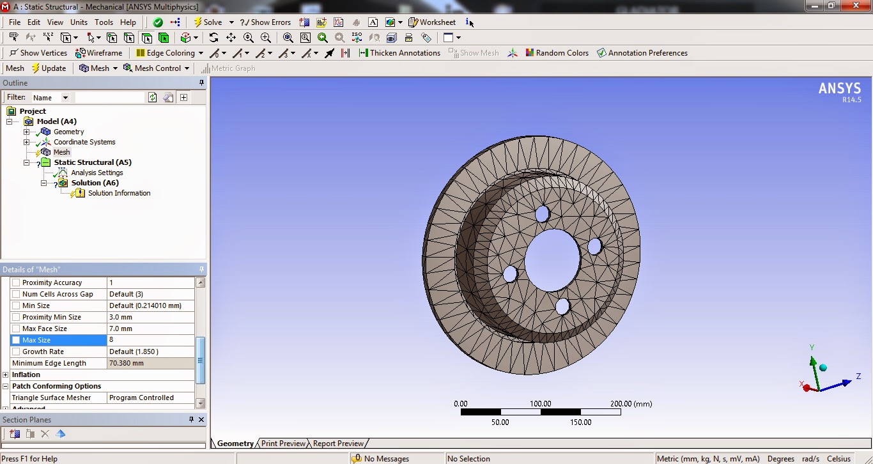Click the ISO view icon

[356, 37]
